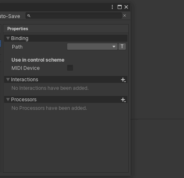Click 'No Interactions have been added.' text

click(50, 88)
